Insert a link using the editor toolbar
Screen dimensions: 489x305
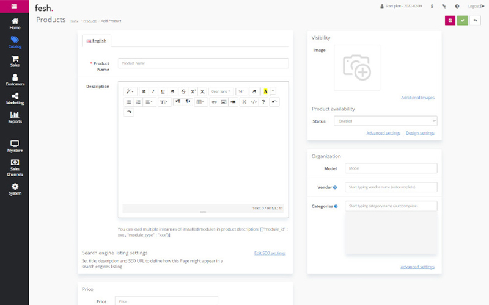(214, 102)
